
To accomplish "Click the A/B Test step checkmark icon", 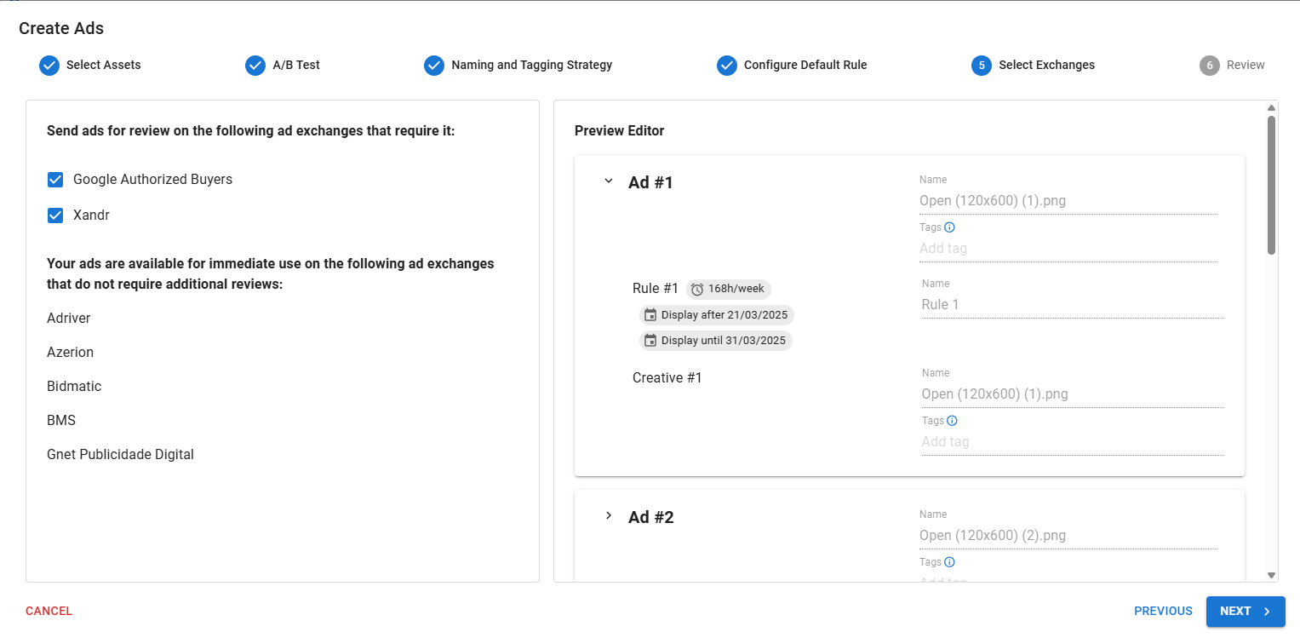I will [255, 66].
